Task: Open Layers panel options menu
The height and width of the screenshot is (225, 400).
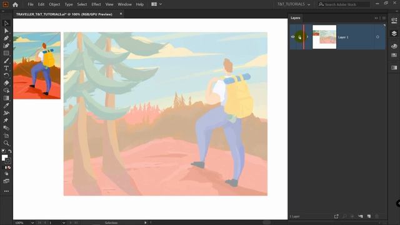Action: tap(384, 18)
